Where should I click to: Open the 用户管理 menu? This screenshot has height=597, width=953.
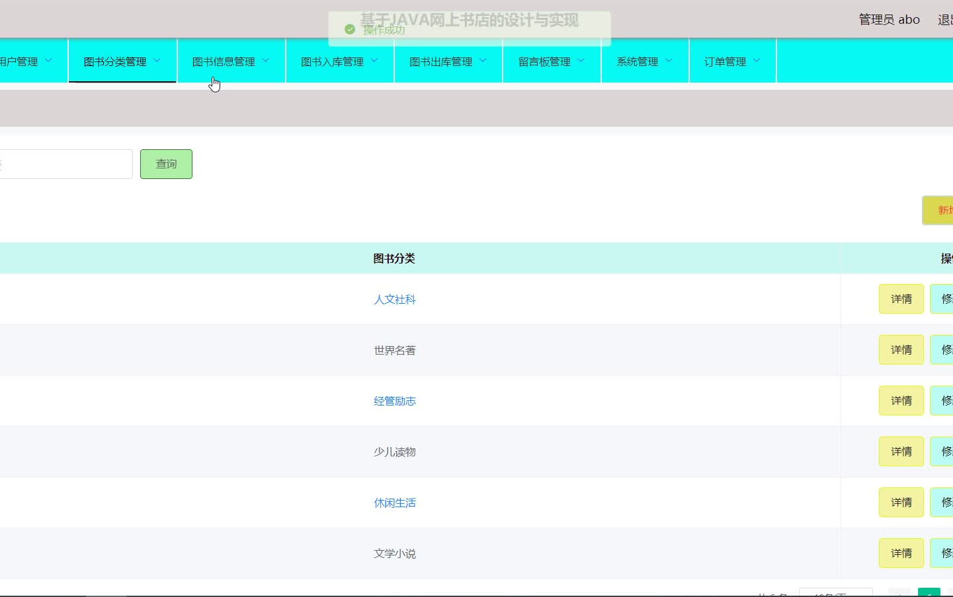(33, 61)
